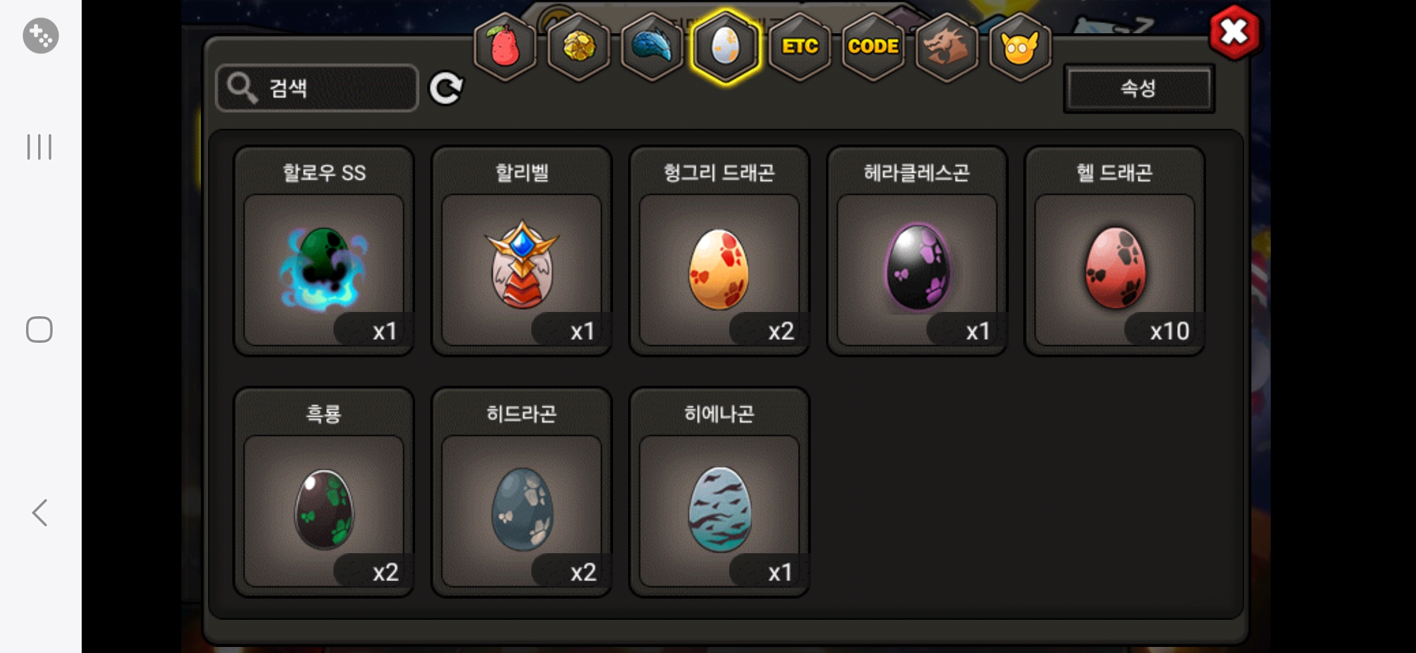Close the inventory with the red X
Screen dimensions: 1416x653
tap(1234, 32)
